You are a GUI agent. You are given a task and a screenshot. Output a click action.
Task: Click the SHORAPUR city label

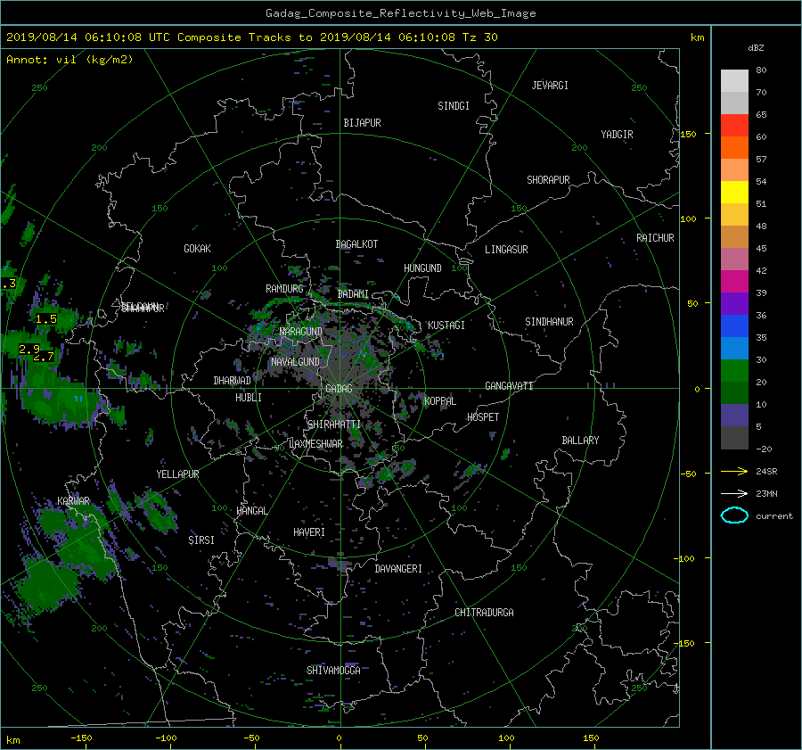click(548, 180)
